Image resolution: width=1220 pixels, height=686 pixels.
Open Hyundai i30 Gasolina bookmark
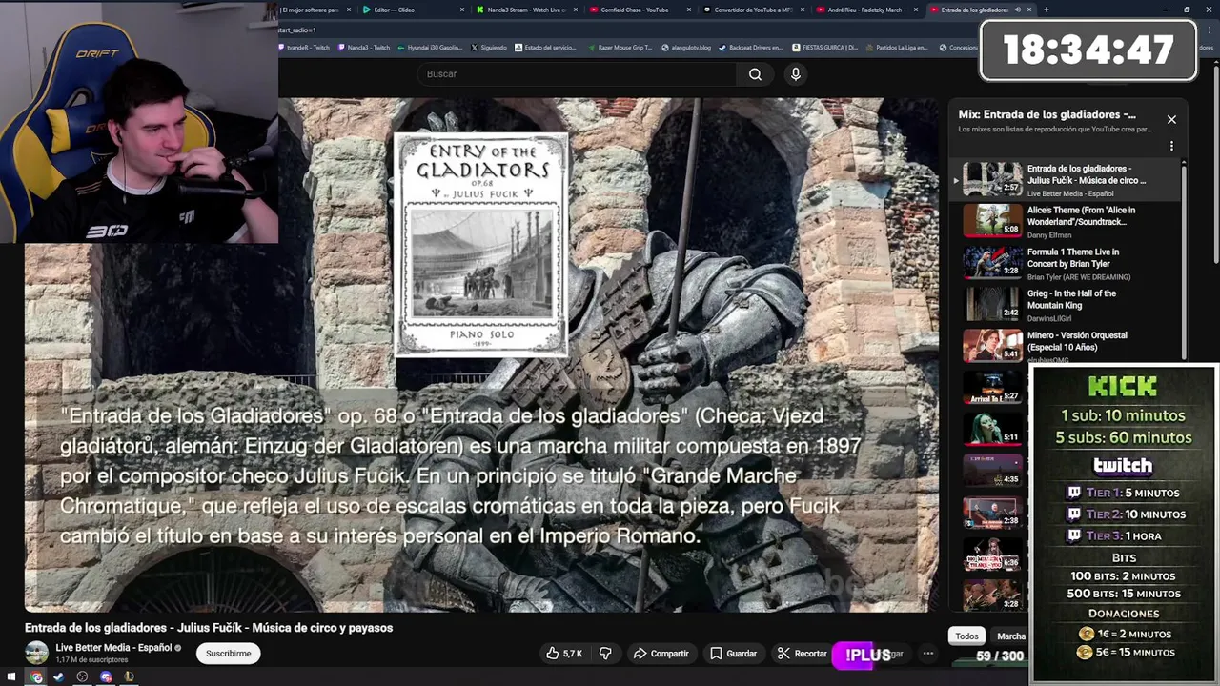pos(432,47)
